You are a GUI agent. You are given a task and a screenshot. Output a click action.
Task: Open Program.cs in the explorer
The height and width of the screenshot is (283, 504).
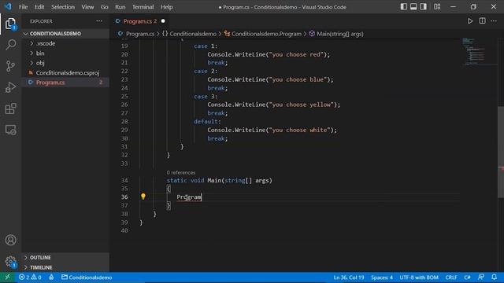coord(65,83)
